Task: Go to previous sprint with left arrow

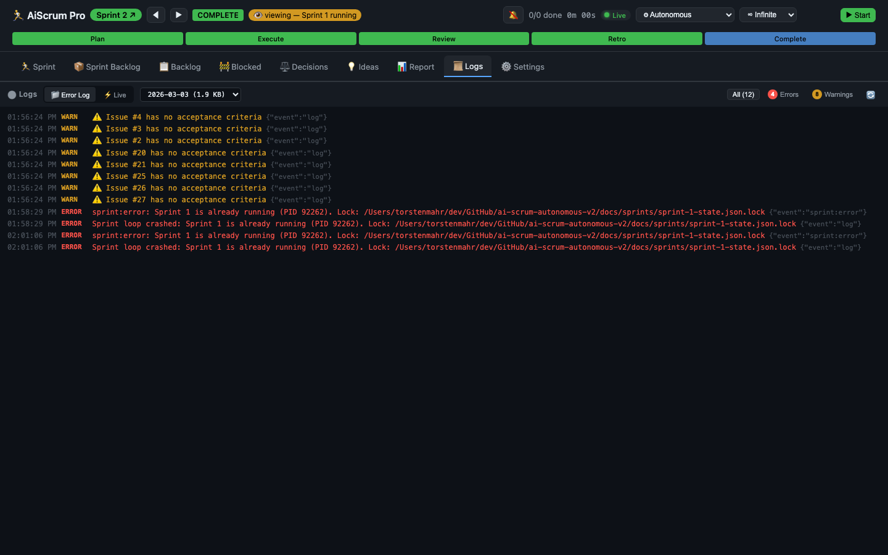Action: 156,15
